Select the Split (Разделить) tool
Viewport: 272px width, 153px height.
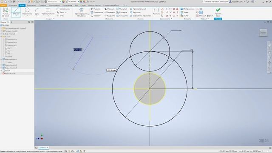pos(110,16)
